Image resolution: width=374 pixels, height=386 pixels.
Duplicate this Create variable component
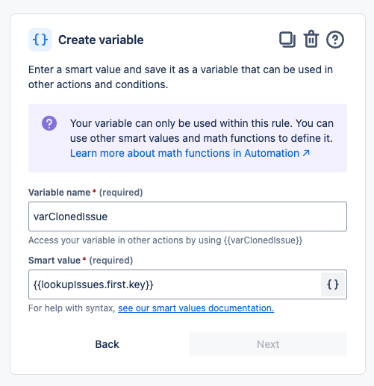click(x=287, y=40)
